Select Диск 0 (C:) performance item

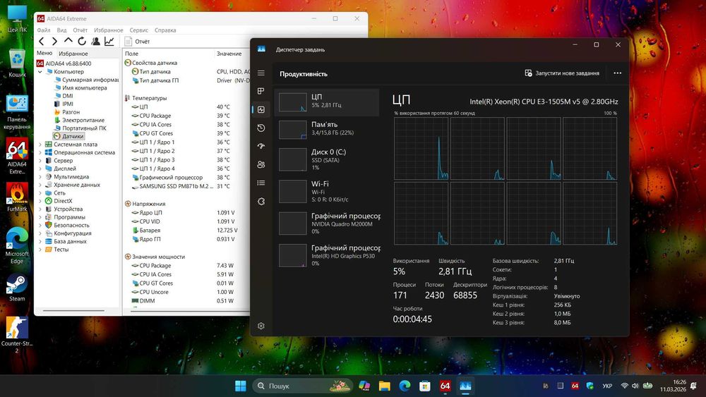pyautogui.click(x=328, y=159)
